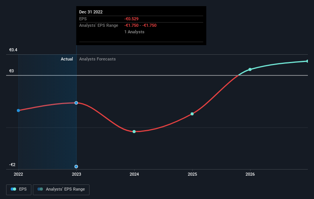Screen dimensions: 314x199
Task: Click the 2025 x-axis label
Action: (x=192, y=174)
